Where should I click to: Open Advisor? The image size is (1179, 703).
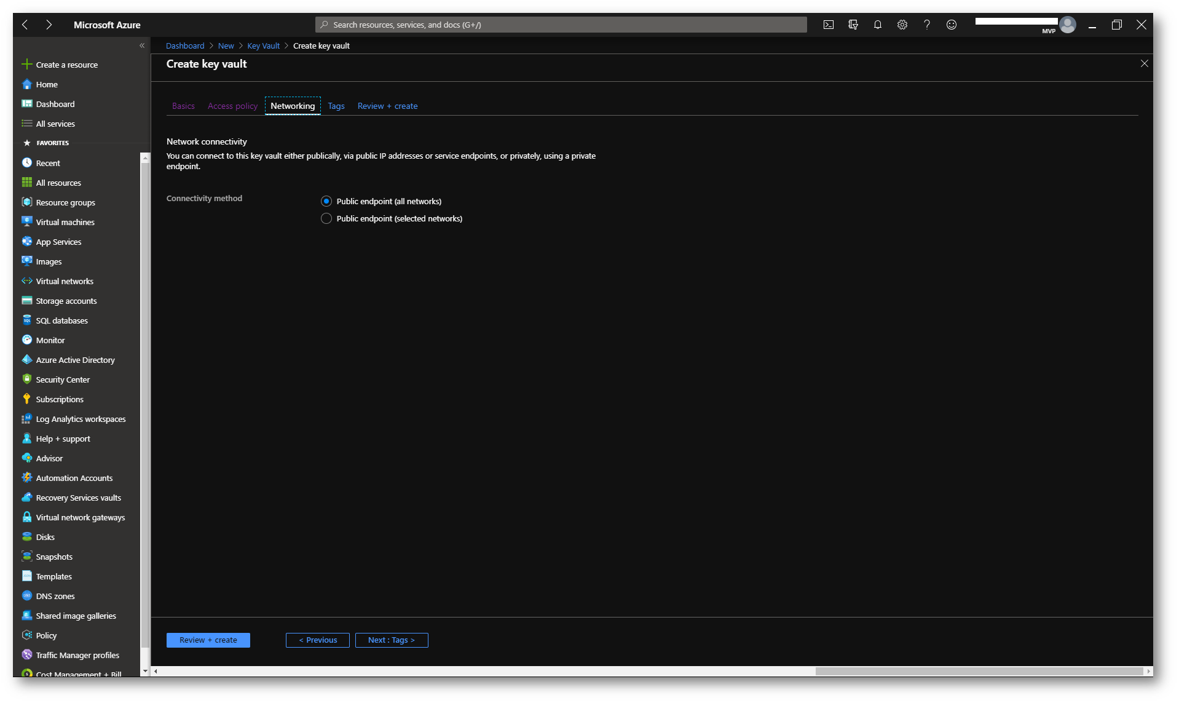coord(49,458)
